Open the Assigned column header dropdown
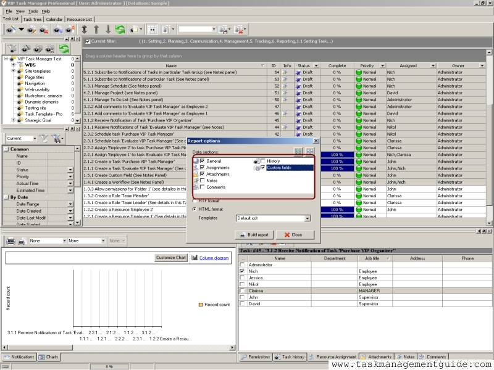494x370 pixels. (433, 66)
